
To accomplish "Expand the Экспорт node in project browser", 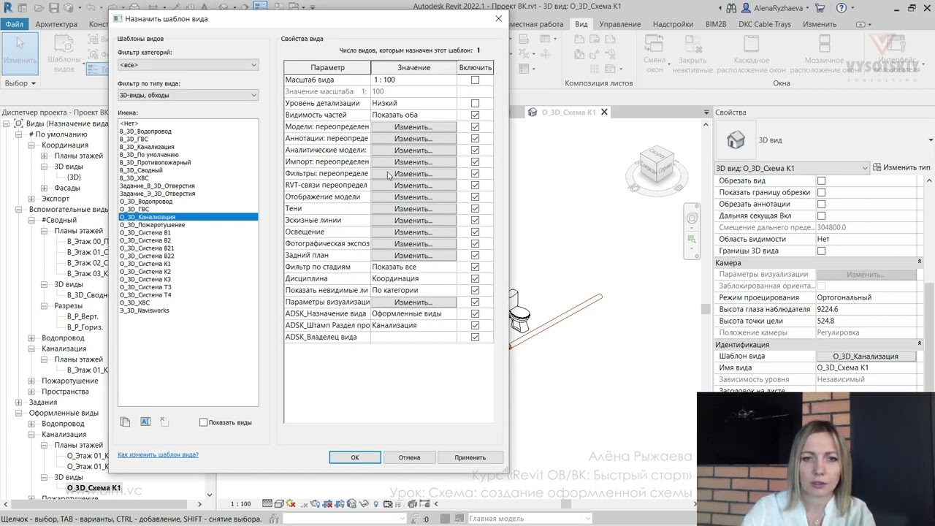I will tap(31, 199).
